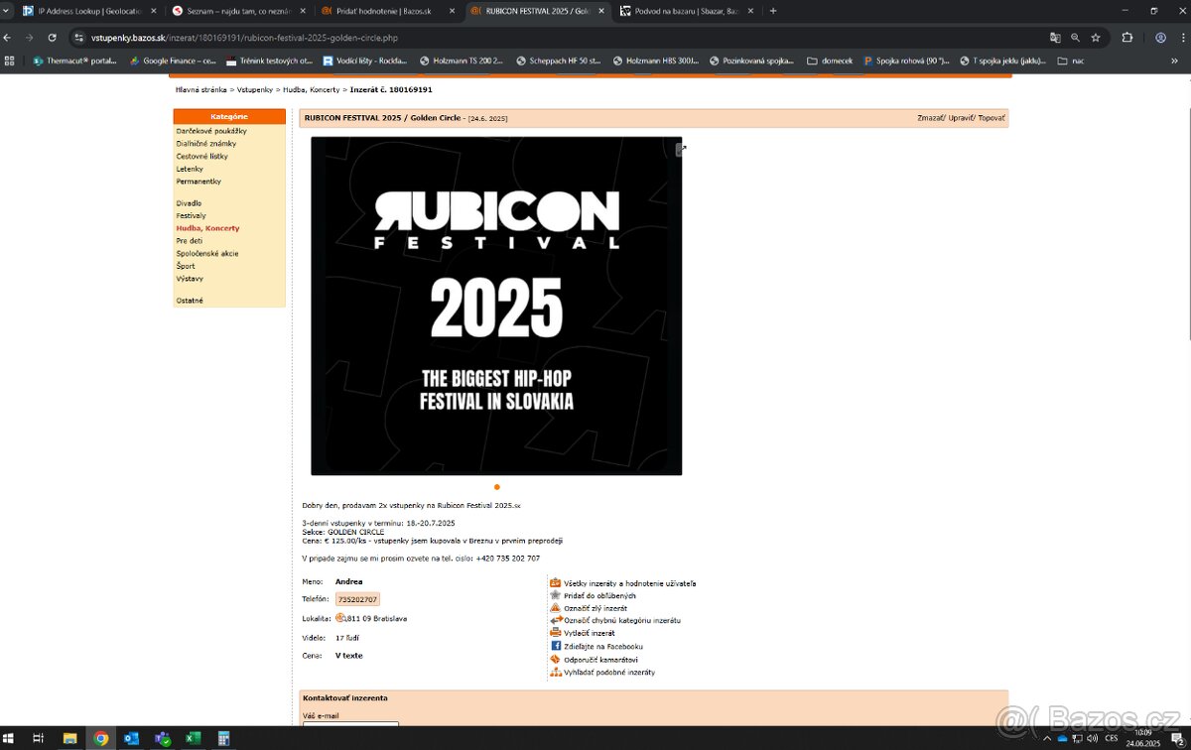Select Diaľničné známky category
The height and width of the screenshot is (750, 1191).
coord(204,143)
